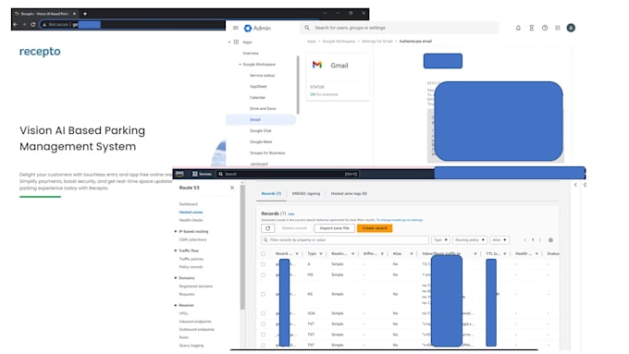This screenshot has height=354, width=629.
Task: Click Google Workspace breadcrumb link
Action: pos(339,42)
